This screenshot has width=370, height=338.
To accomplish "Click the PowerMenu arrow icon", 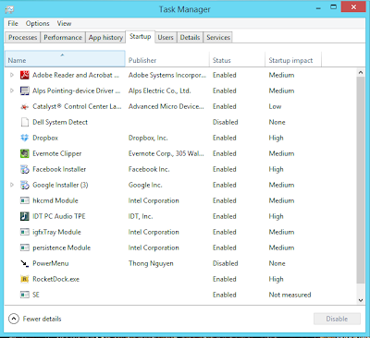I will (x=24, y=263).
